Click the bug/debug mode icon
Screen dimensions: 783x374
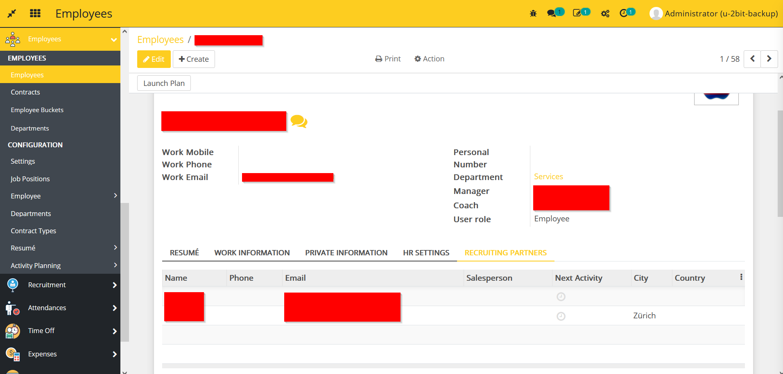(x=533, y=13)
